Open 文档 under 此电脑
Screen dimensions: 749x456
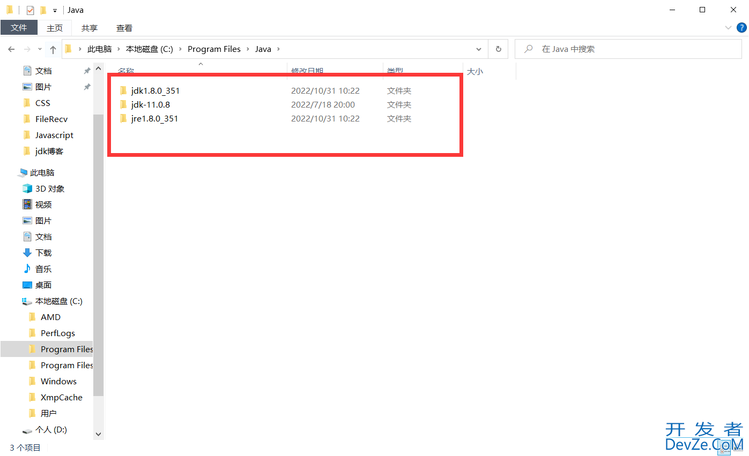(x=43, y=237)
